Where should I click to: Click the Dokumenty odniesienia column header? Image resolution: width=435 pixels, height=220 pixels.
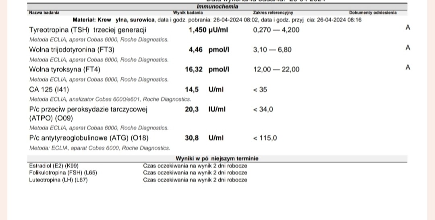coord(373,12)
